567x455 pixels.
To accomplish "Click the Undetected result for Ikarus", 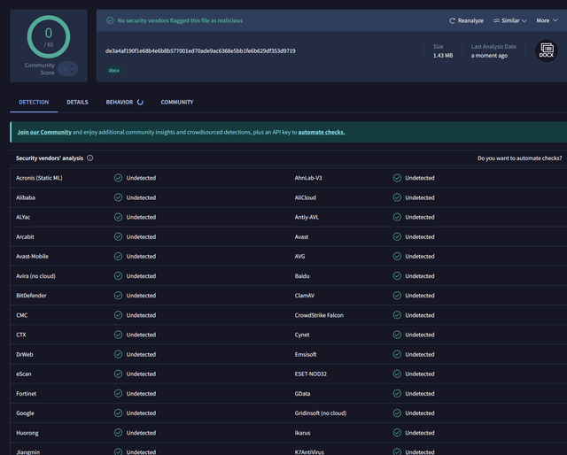I will click(x=420, y=433).
